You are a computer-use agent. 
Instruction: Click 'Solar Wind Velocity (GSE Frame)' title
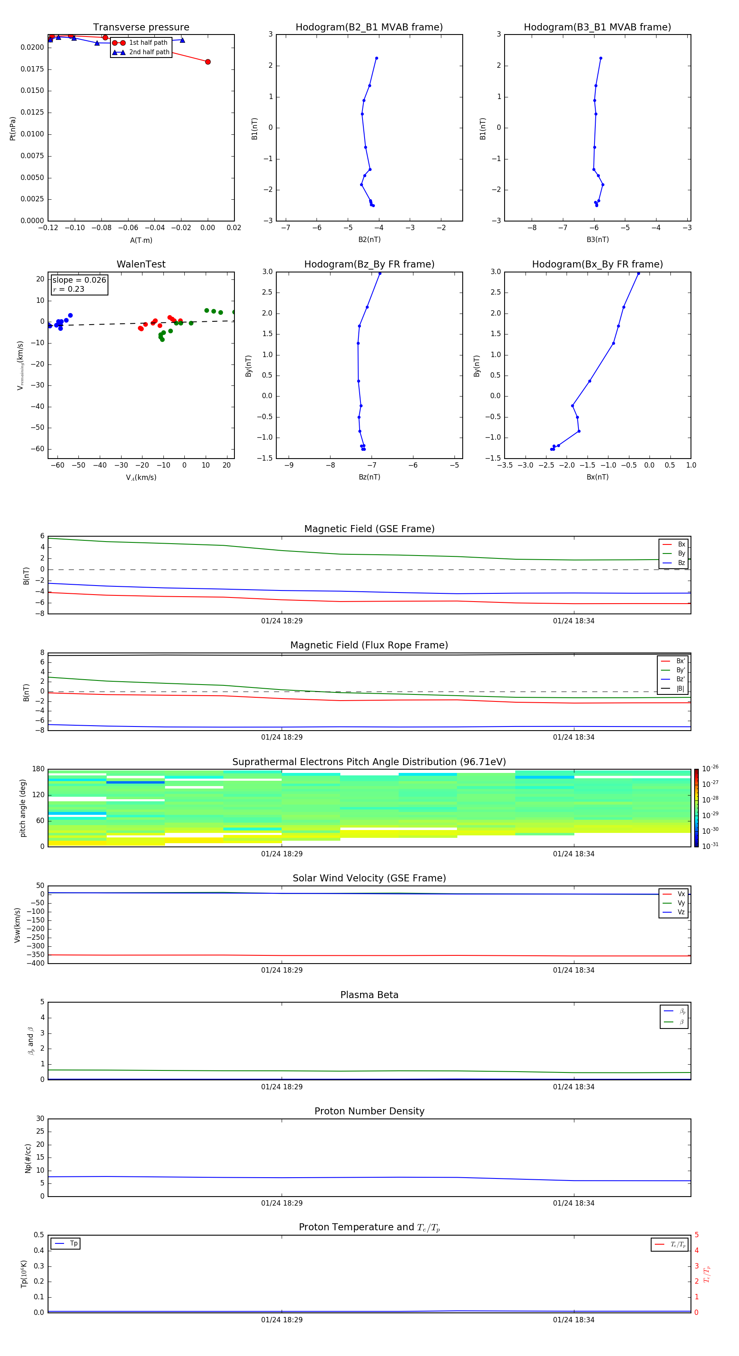[x=369, y=878]
